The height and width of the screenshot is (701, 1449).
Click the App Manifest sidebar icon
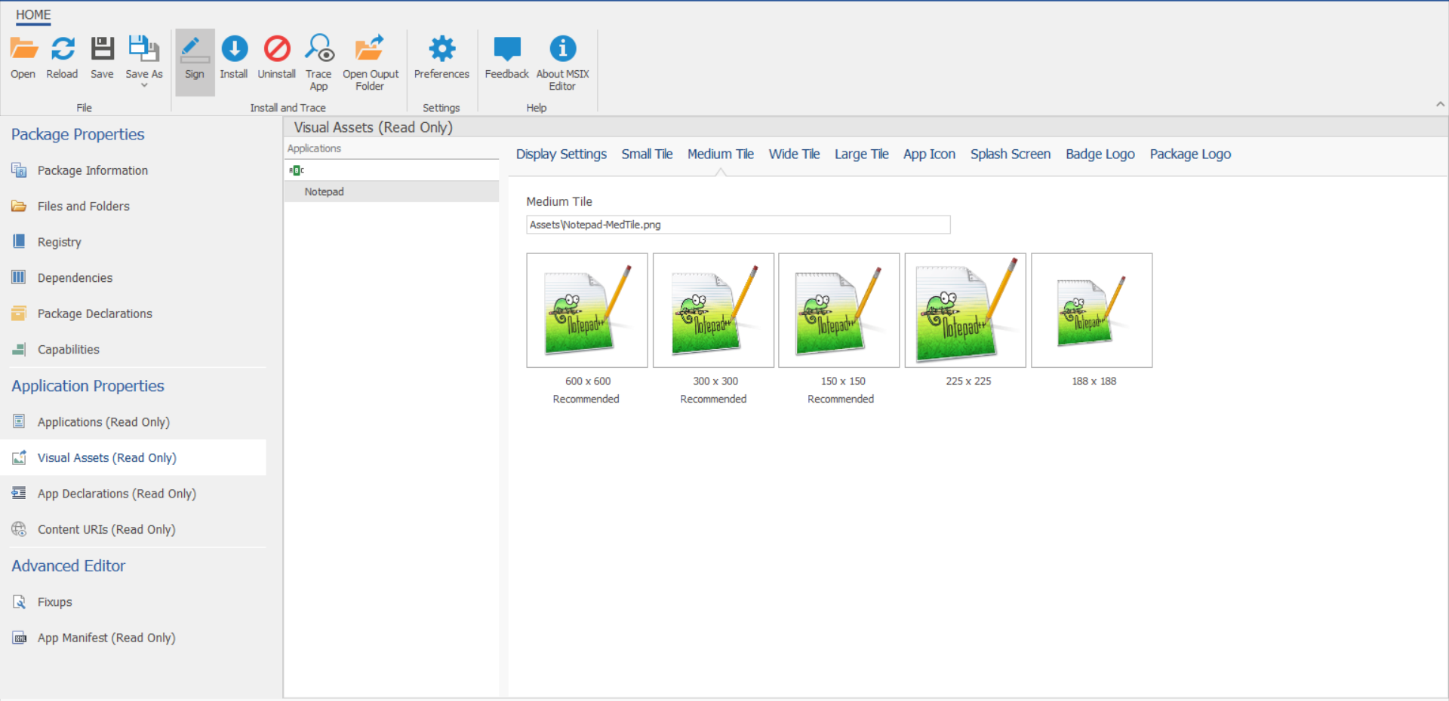tap(19, 638)
